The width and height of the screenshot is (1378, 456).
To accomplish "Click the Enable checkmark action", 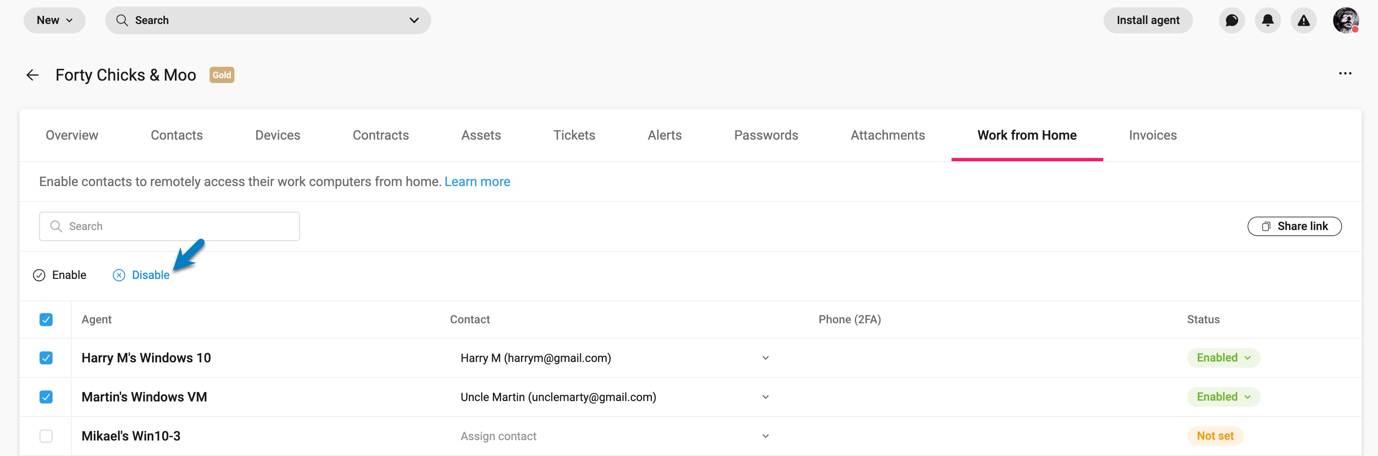I will [x=39, y=275].
